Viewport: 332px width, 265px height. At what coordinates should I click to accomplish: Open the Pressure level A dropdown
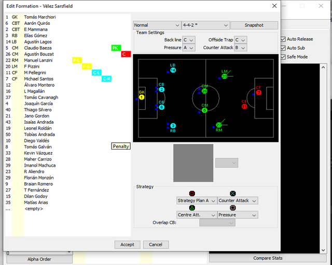coord(189,48)
